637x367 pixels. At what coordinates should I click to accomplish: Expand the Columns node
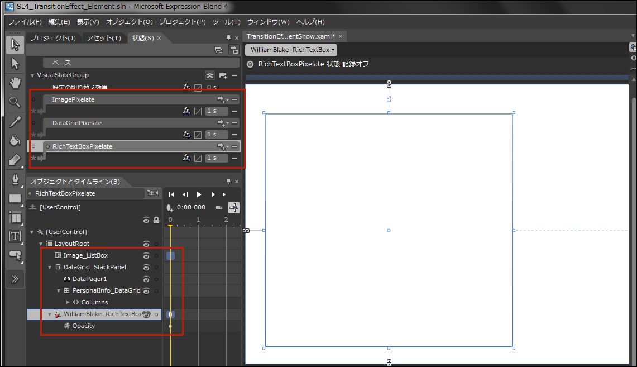coord(68,302)
